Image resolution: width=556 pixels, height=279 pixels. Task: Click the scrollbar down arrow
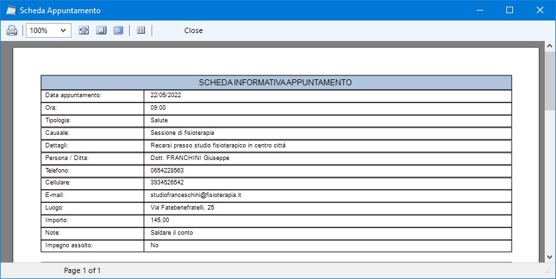point(549,257)
